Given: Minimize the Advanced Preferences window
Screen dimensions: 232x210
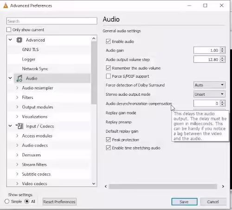Looking at the screenshot, I should [189, 6].
